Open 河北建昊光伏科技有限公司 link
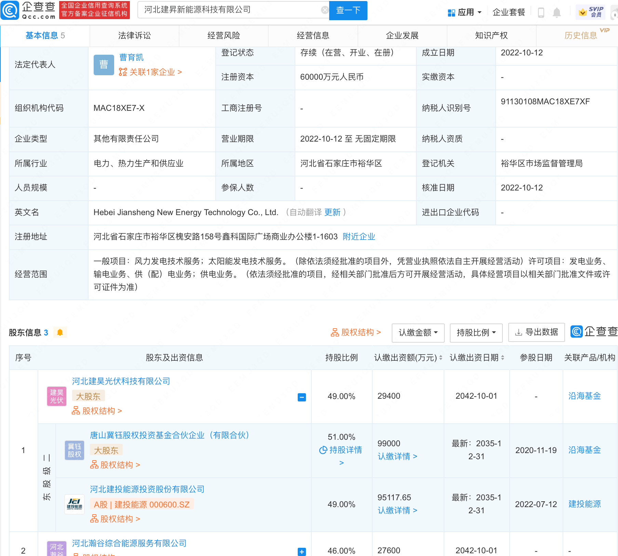 click(121, 381)
